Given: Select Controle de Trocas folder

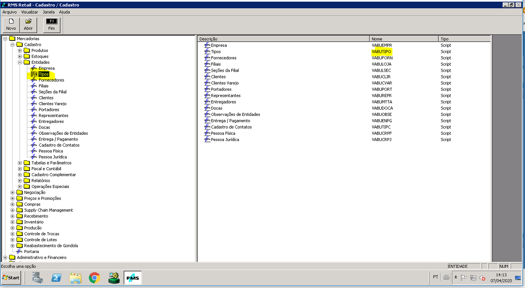Looking at the screenshot, I should click(42, 234).
